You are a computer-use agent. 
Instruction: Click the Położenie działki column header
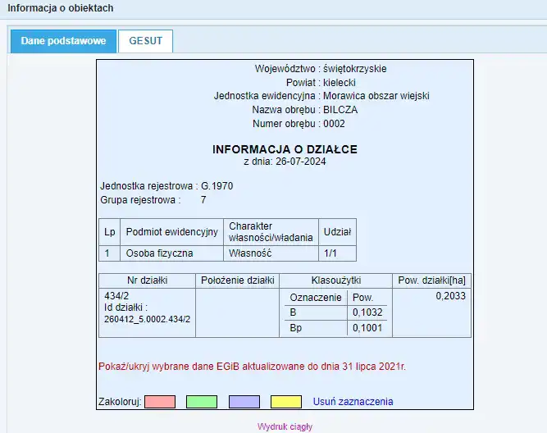pos(238,280)
